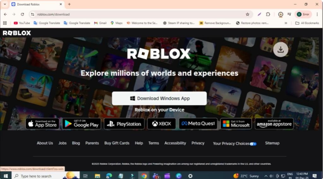
Task: Open Chrome's downloads icon in the toolbar
Action: pyautogui.click(x=280, y=14)
